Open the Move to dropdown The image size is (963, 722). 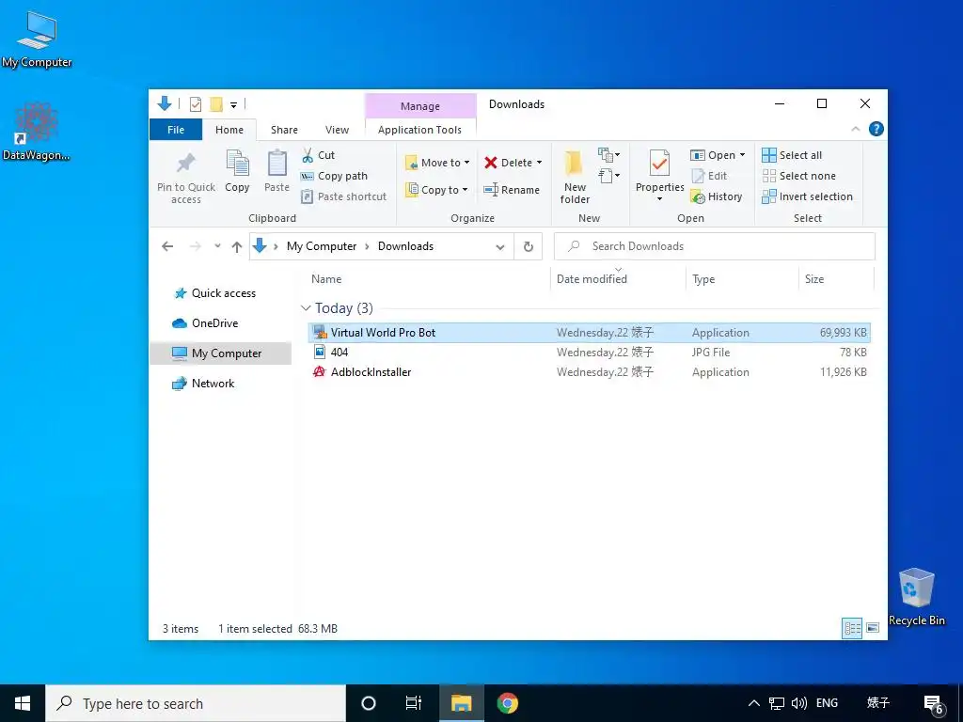[x=437, y=163]
